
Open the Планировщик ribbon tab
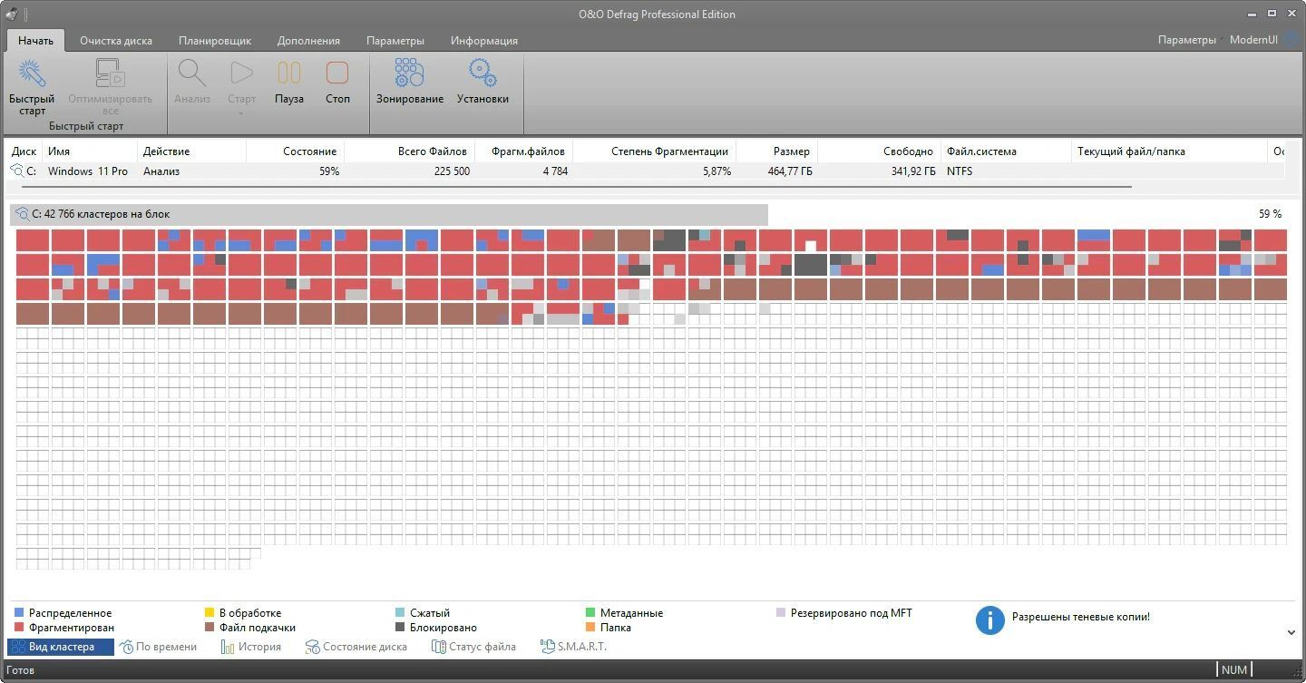(215, 41)
